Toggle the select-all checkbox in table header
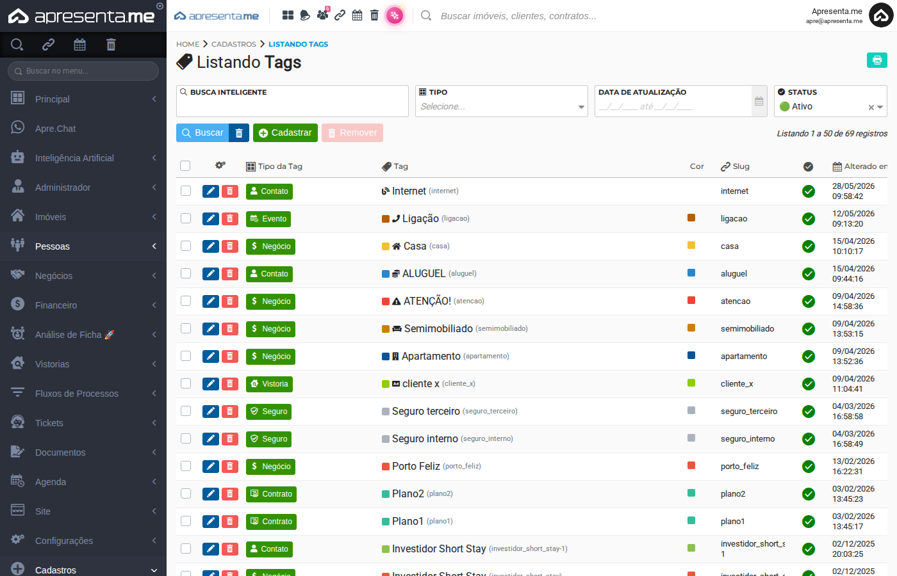 185,166
